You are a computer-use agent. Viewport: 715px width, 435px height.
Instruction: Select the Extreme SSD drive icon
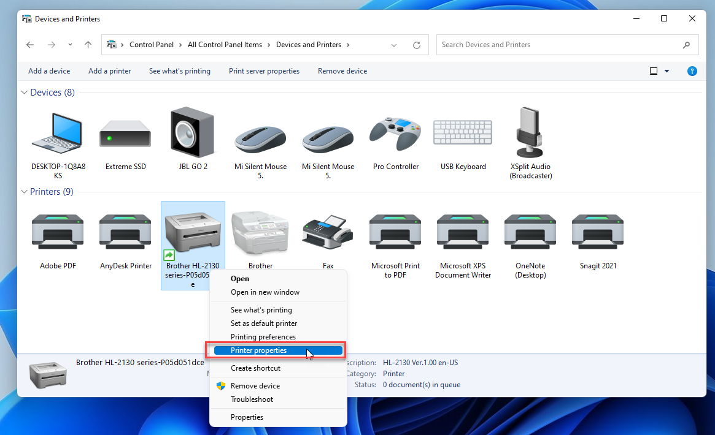[x=125, y=134]
